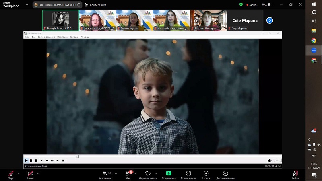Turn on camera with the Видео button

point(31,175)
